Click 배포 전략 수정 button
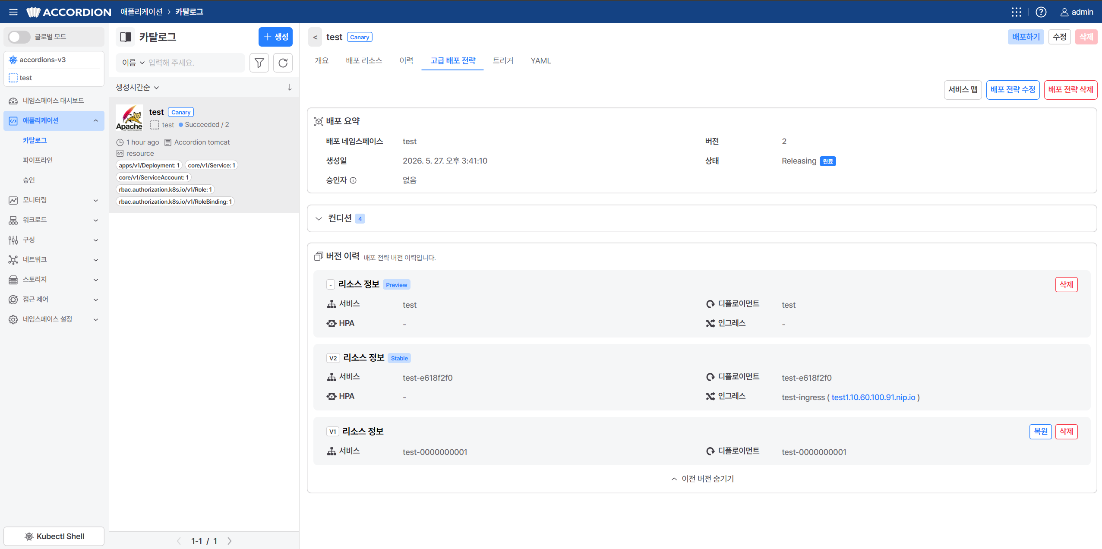 [1013, 90]
